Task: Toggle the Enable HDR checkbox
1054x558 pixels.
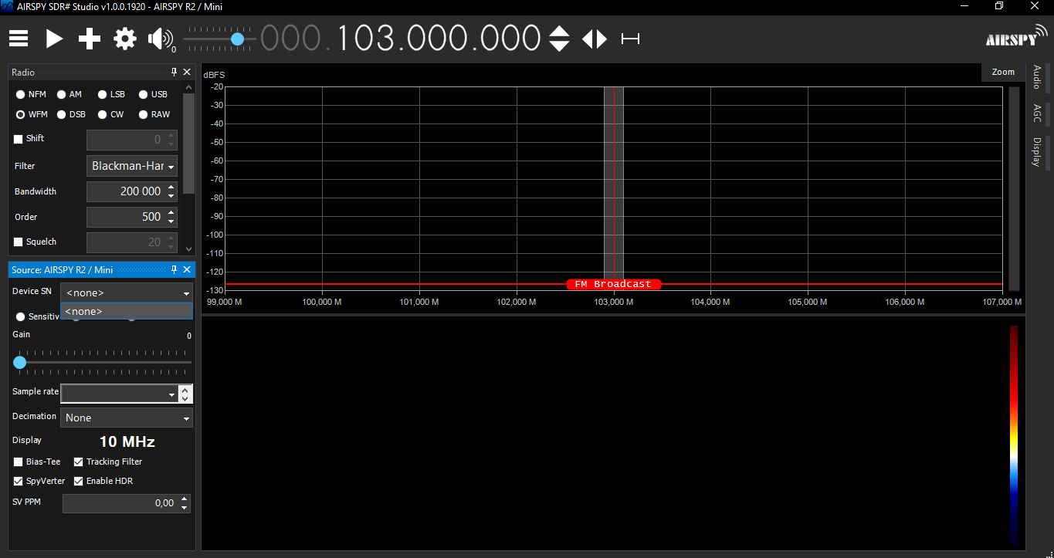Action: click(x=78, y=481)
